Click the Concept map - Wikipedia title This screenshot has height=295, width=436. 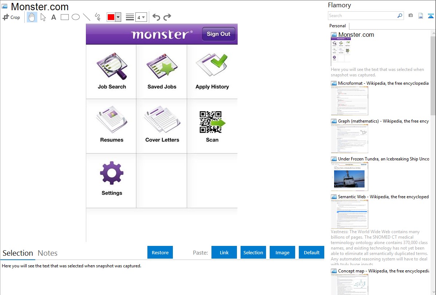pyautogui.click(x=383, y=271)
